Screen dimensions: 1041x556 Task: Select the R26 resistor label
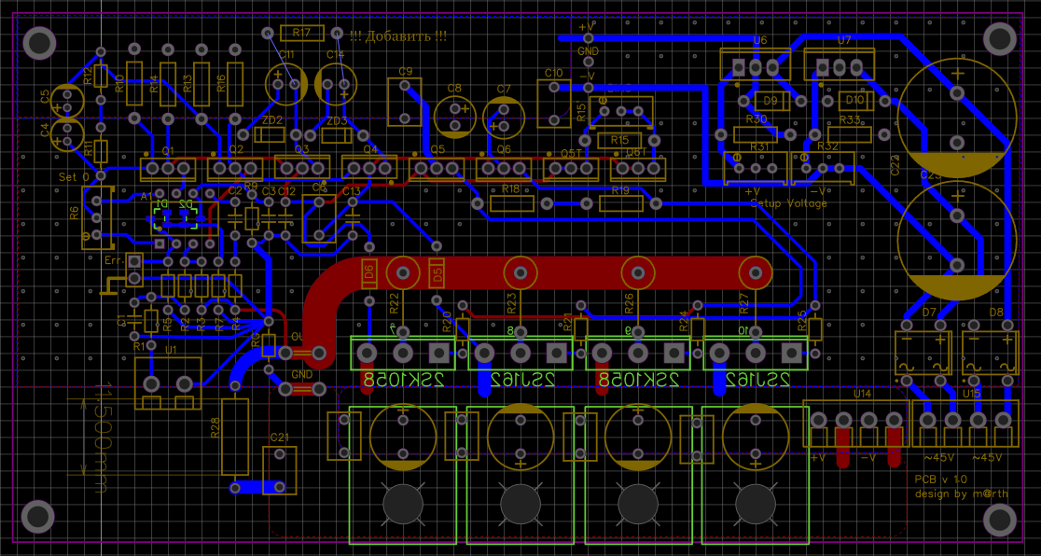(630, 303)
